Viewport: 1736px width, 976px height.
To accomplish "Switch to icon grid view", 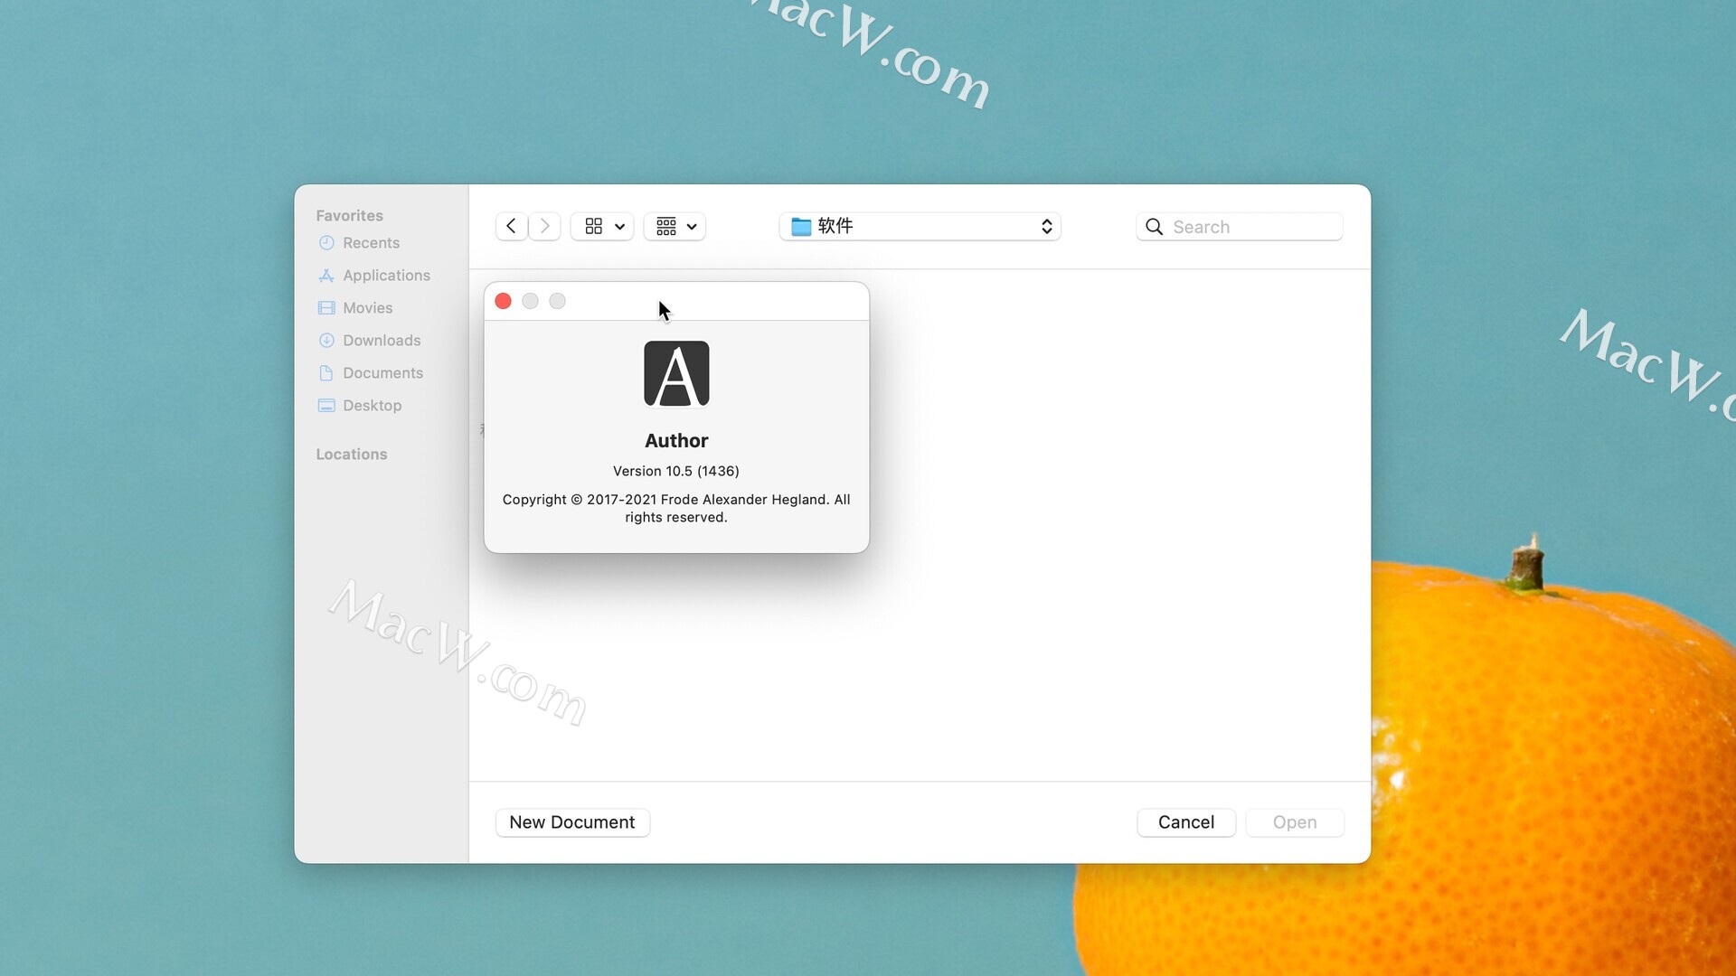I will tap(594, 226).
